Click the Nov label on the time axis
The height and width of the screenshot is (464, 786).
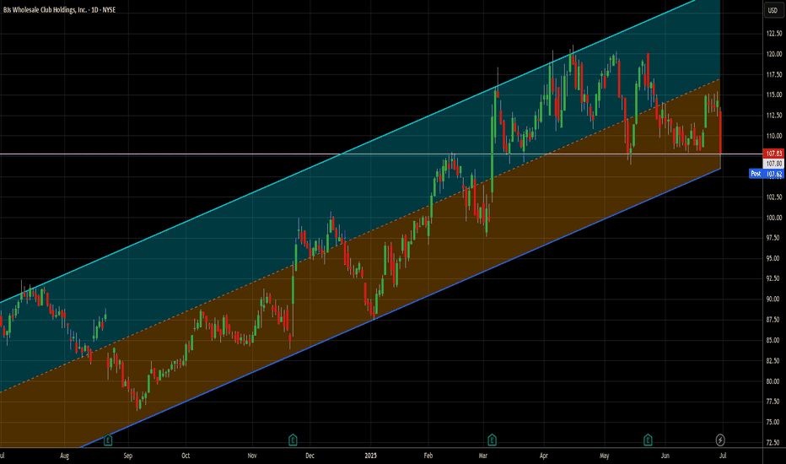pos(252,456)
